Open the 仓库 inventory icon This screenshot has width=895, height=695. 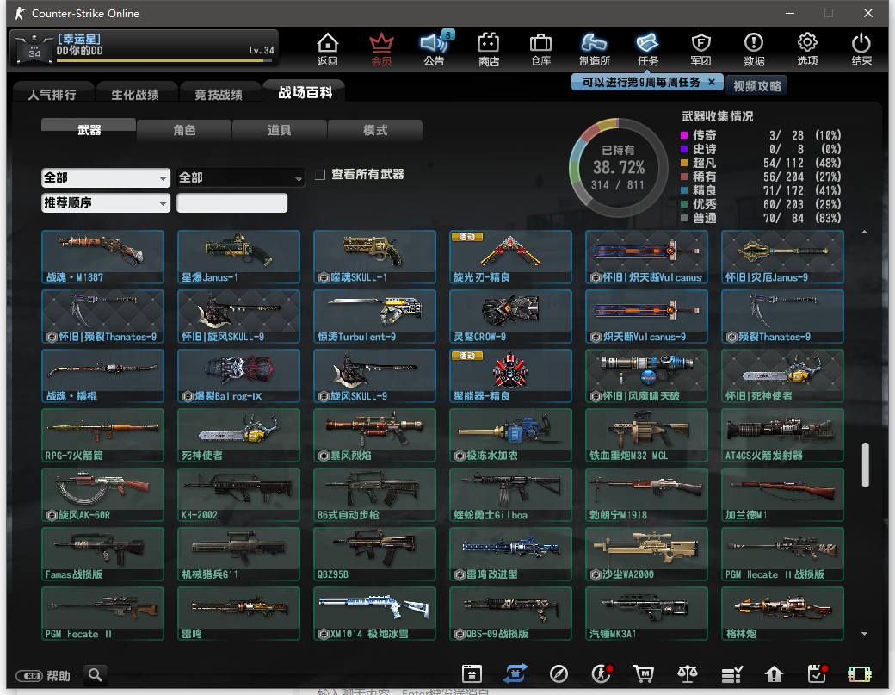(540, 49)
